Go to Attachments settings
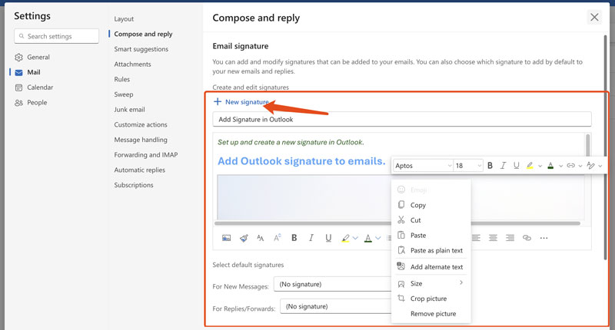Viewport: 615px width, 330px height. [132, 64]
